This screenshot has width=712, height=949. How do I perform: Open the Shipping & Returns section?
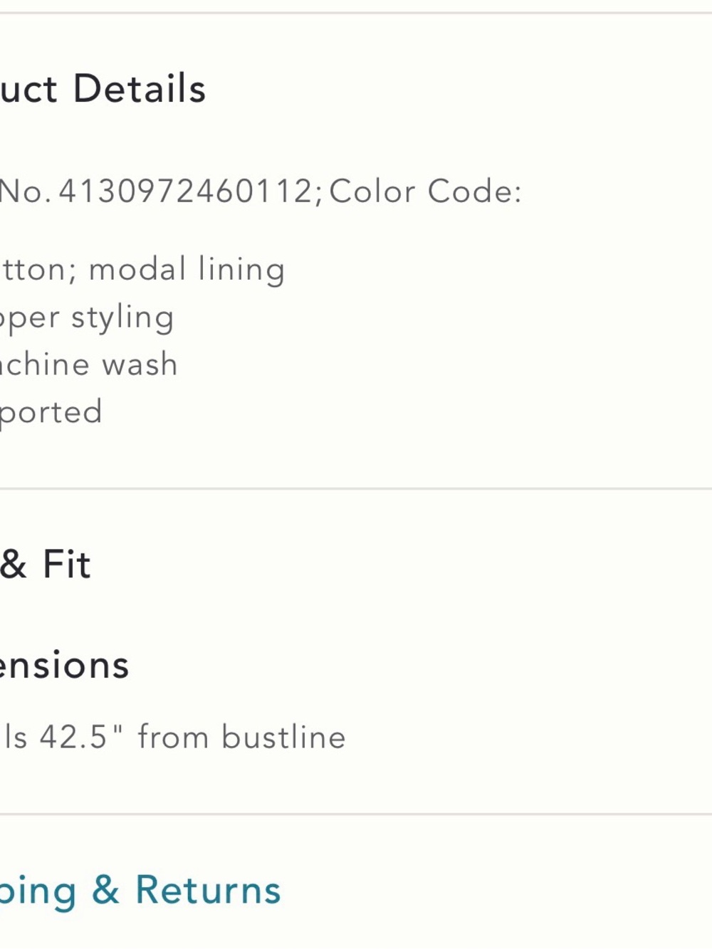tap(140, 891)
